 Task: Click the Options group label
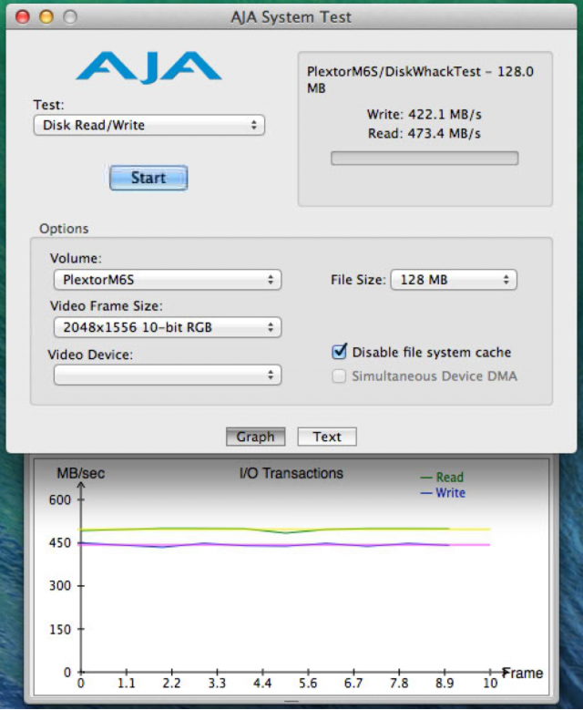pyautogui.click(x=64, y=229)
